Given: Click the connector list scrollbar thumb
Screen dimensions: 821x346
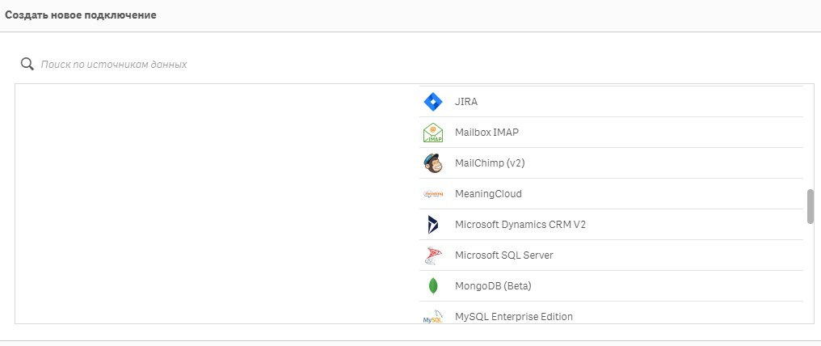Looking at the screenshot, I should pyautogui.click(x=810, y=206).
